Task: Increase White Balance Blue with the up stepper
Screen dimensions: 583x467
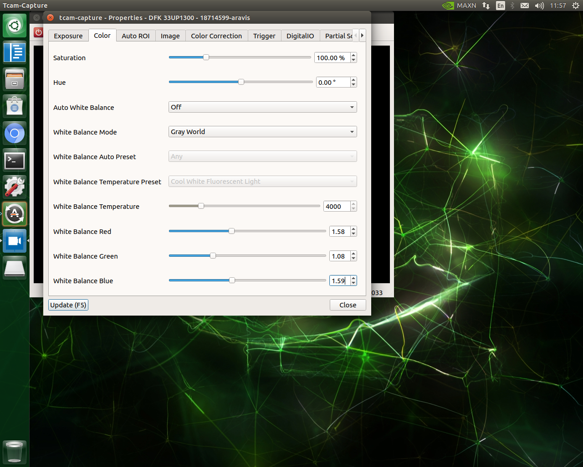Action: 353,278
